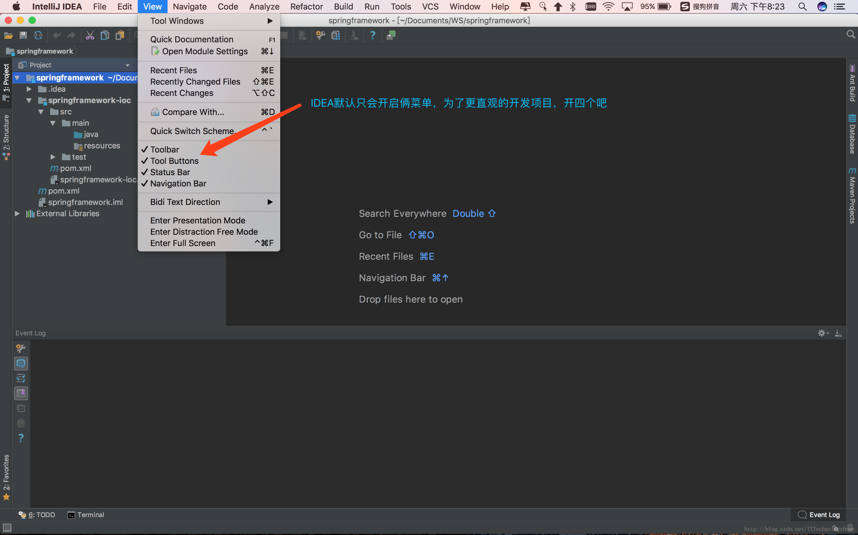Select Compare With... menu item
Viewport: 858px width, 535px height.
(209, 112)
